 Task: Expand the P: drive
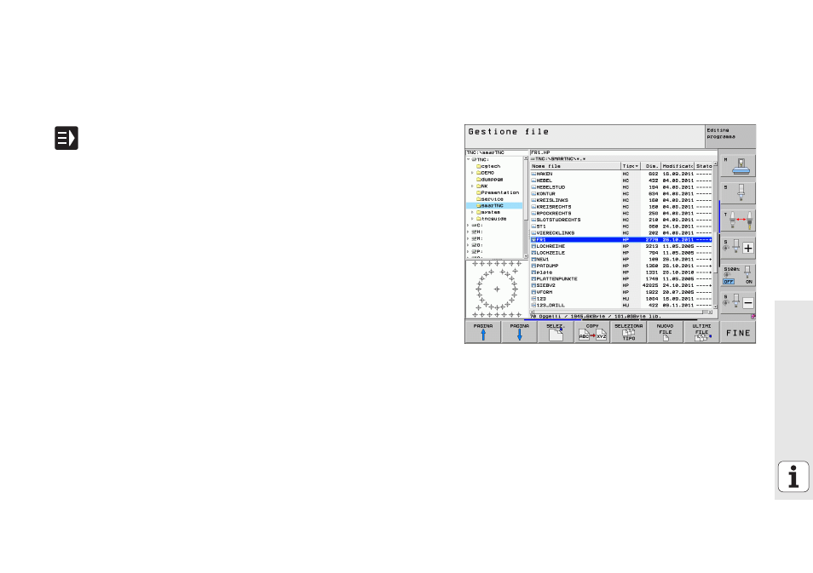(x=468, y=251)
